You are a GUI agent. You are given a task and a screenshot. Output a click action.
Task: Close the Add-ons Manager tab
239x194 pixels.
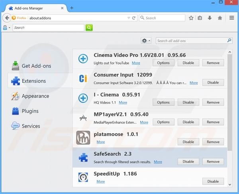pos(62,8)
